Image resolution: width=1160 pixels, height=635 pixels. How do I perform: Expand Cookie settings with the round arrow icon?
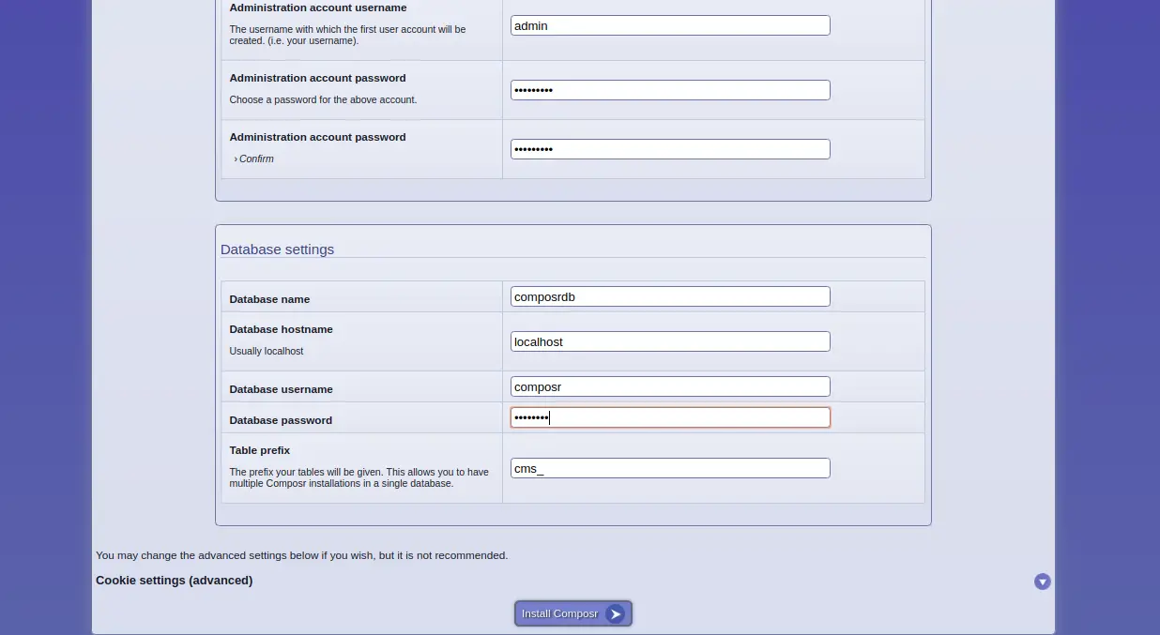pyautogui.click(x=1042, y=582)
